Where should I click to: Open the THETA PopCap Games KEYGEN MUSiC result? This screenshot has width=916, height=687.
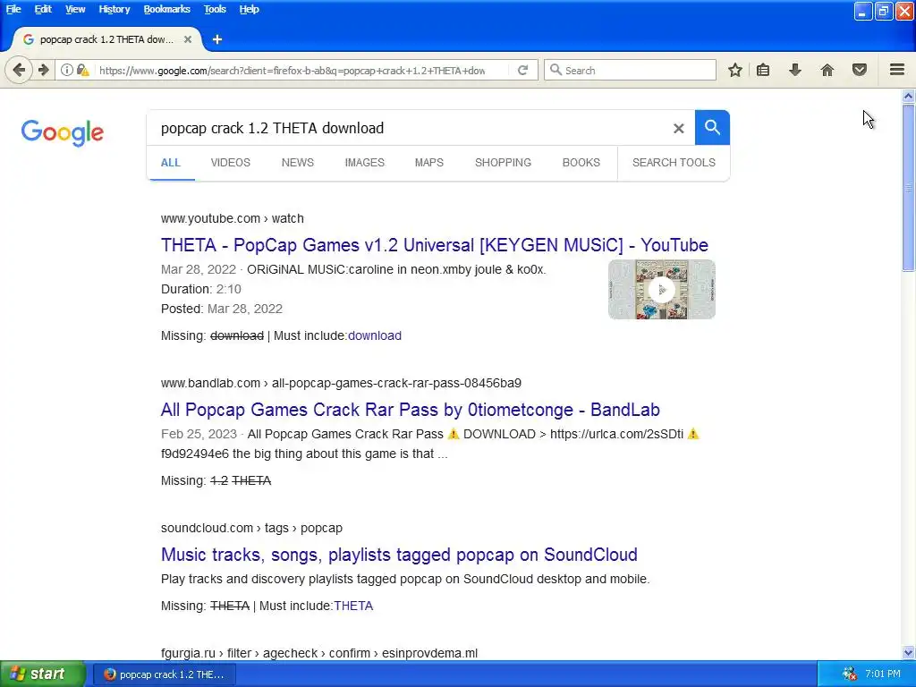point(434,245)
